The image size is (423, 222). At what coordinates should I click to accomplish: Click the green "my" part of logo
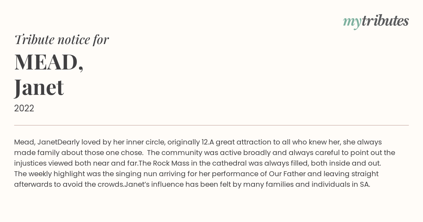[x=352, y=22]
